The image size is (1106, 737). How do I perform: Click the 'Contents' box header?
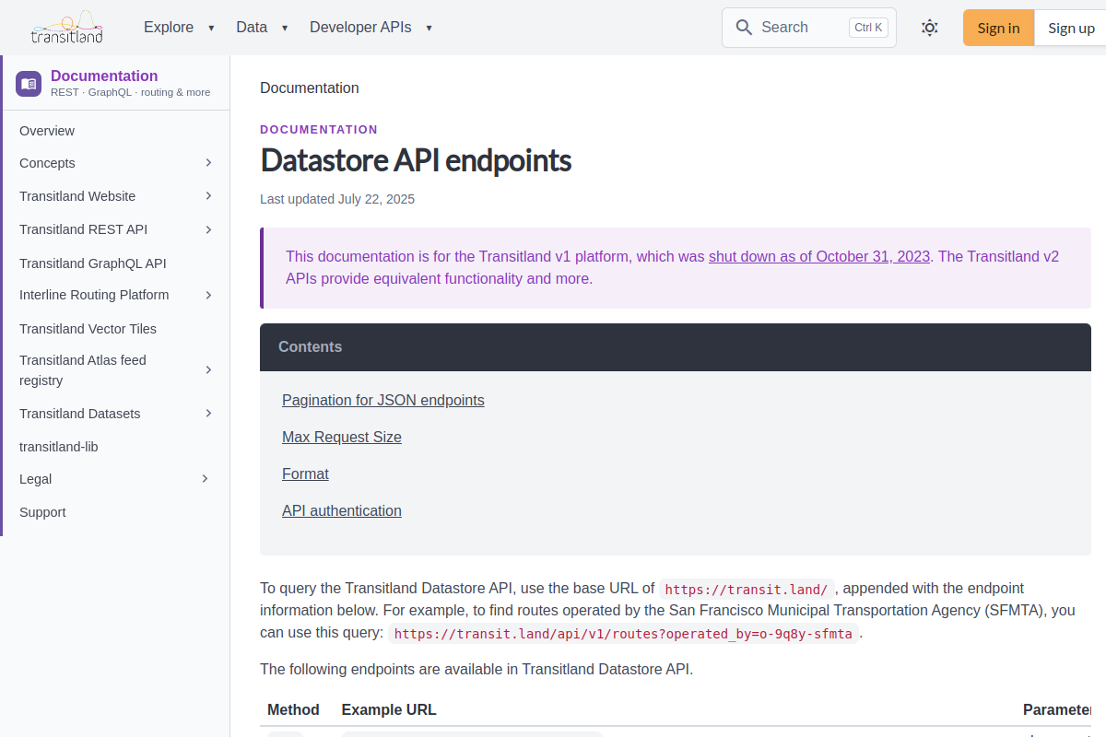point(676,347)
